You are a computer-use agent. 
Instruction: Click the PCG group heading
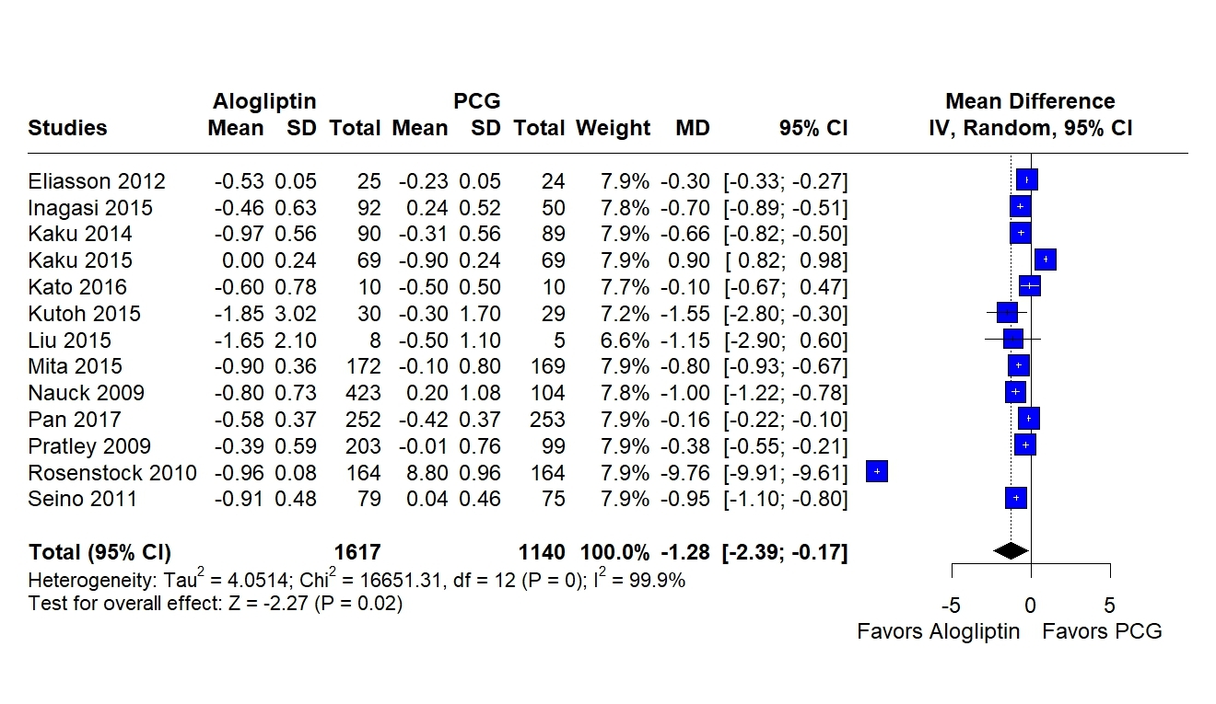click(x=477, y=101)
